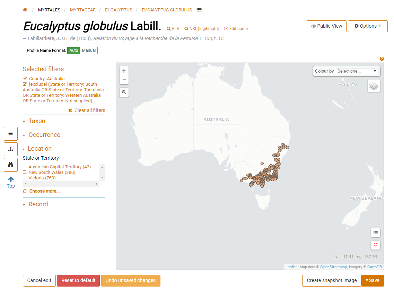Click the red refresh icon on the map
The image size is (394, 290).
(x=375, y=245)
